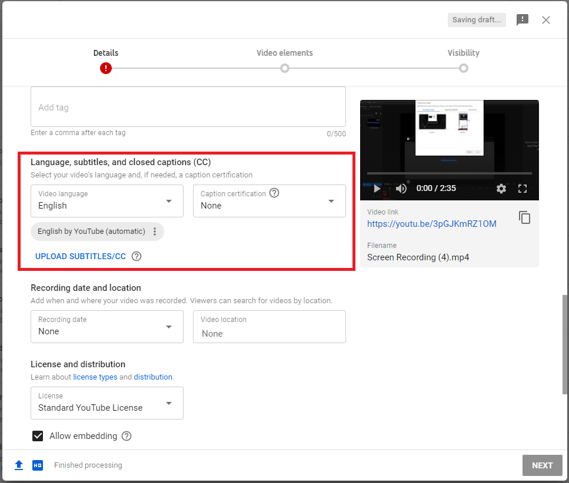Click the Details step error indicator
The width and height of the screenshot is (569, 483).
[106, 68]
